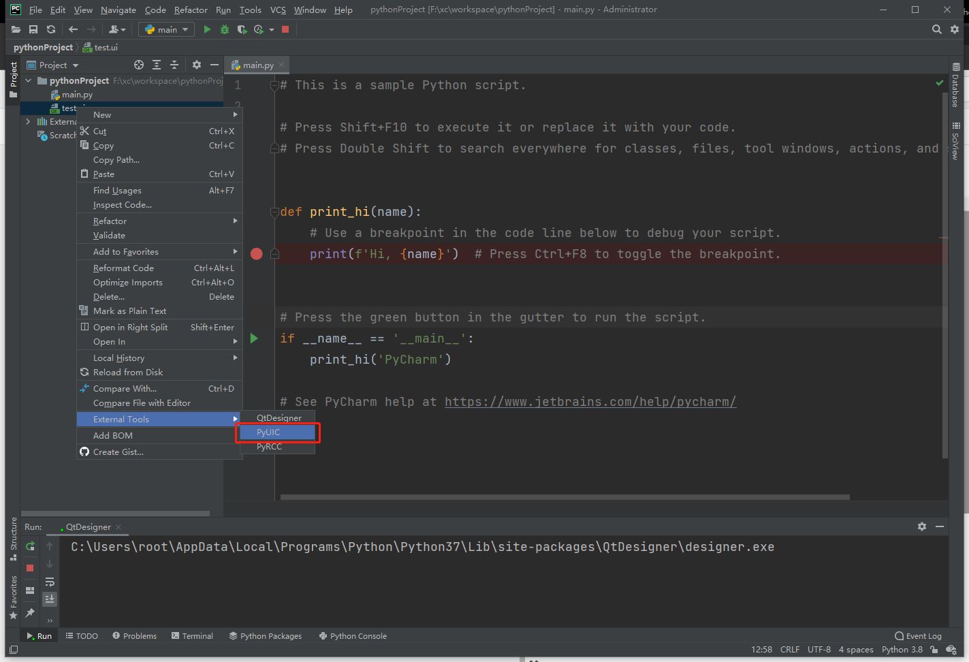Open the Problems tool window tab
This screenshot has height=662, width=969.
(x=135, y=635)
